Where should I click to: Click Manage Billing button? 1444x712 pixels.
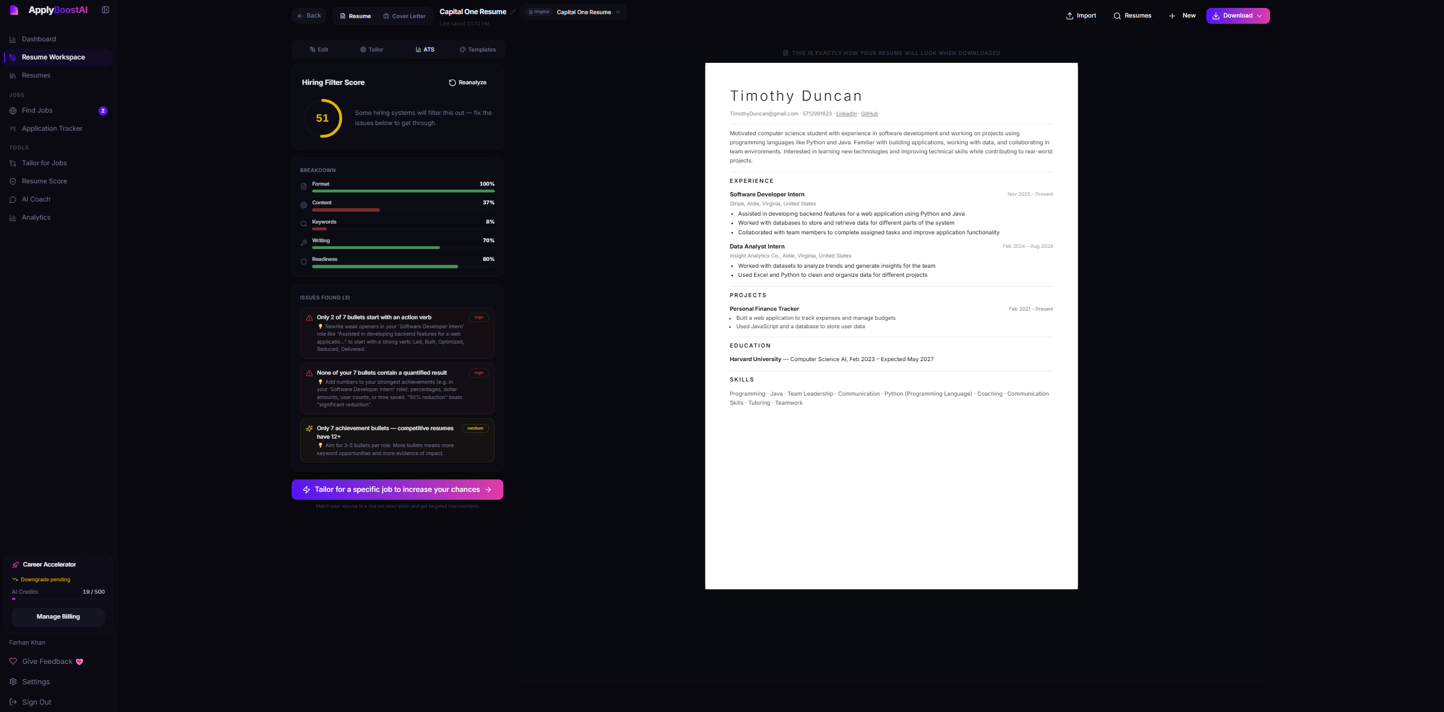coord(58,616)
